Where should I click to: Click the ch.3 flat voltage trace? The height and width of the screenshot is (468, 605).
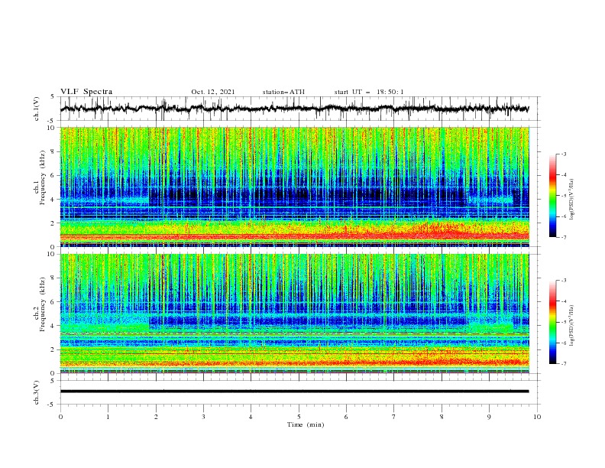(x=294, y=392)
